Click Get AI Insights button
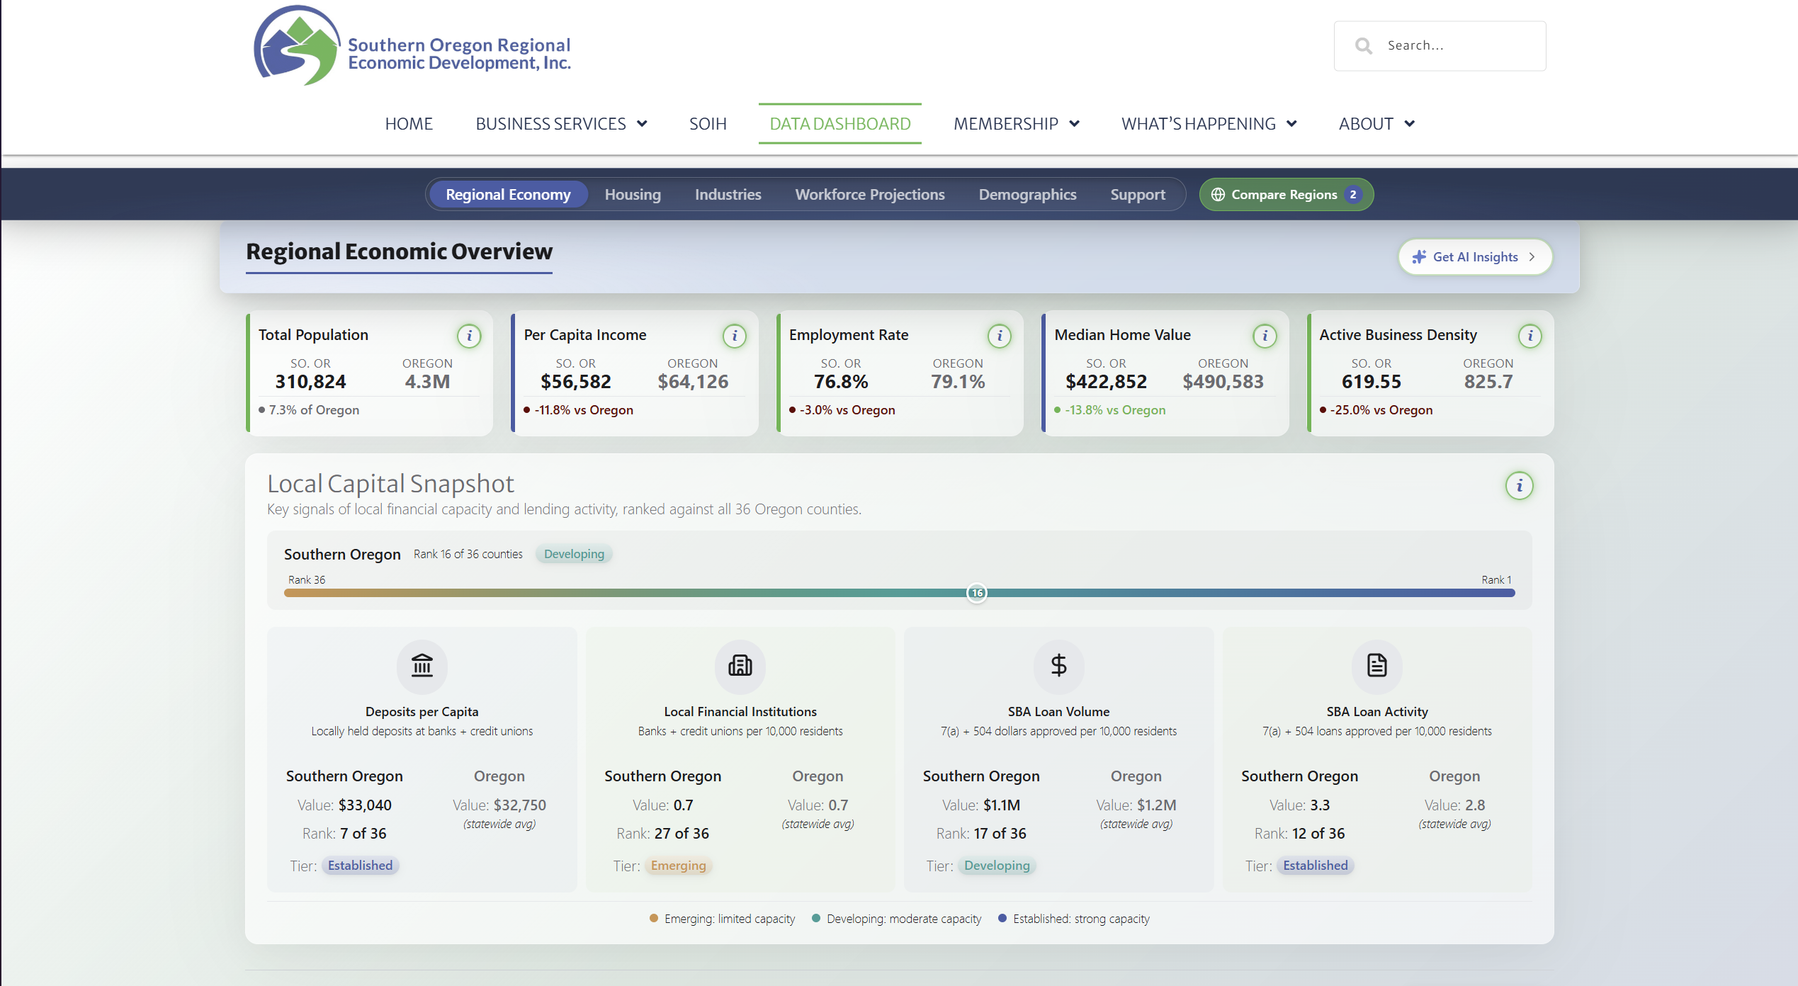 click(1475, 257)
